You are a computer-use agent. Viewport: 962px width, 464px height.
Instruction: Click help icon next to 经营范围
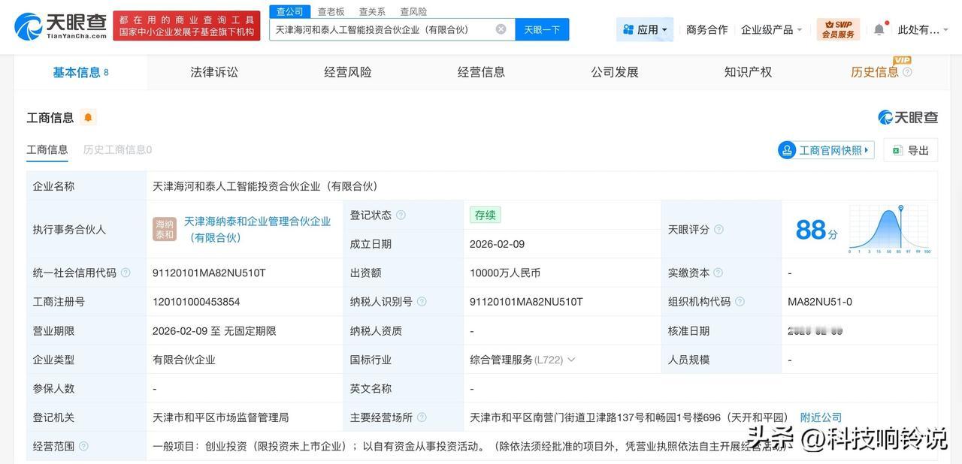pyautogui.click(x=83, y=446)
